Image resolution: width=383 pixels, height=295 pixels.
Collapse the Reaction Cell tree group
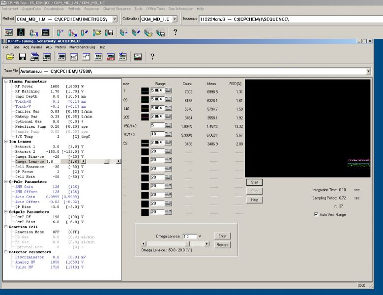pyautogui.click(x=6, y=227)
